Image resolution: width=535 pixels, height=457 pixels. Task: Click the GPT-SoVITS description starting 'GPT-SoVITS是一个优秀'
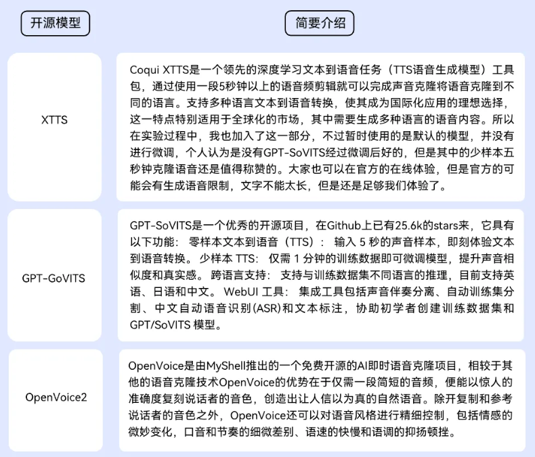321,275
